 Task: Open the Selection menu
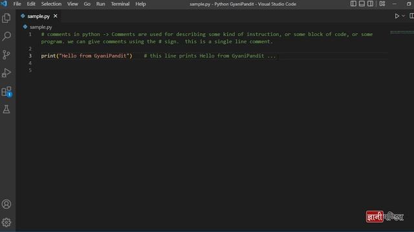(51, 4)
